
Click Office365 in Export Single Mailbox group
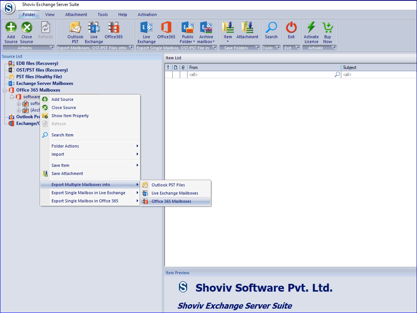tap(166, 27)
